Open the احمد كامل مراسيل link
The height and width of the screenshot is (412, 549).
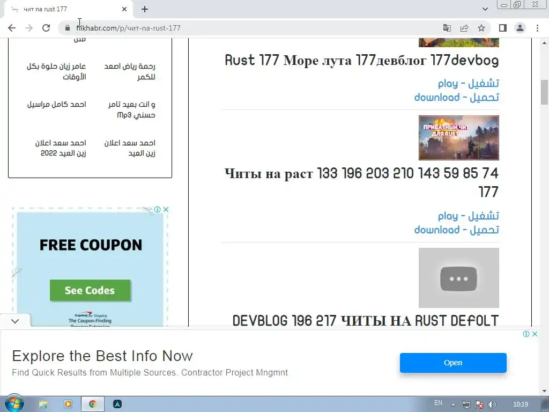(57, 105)
